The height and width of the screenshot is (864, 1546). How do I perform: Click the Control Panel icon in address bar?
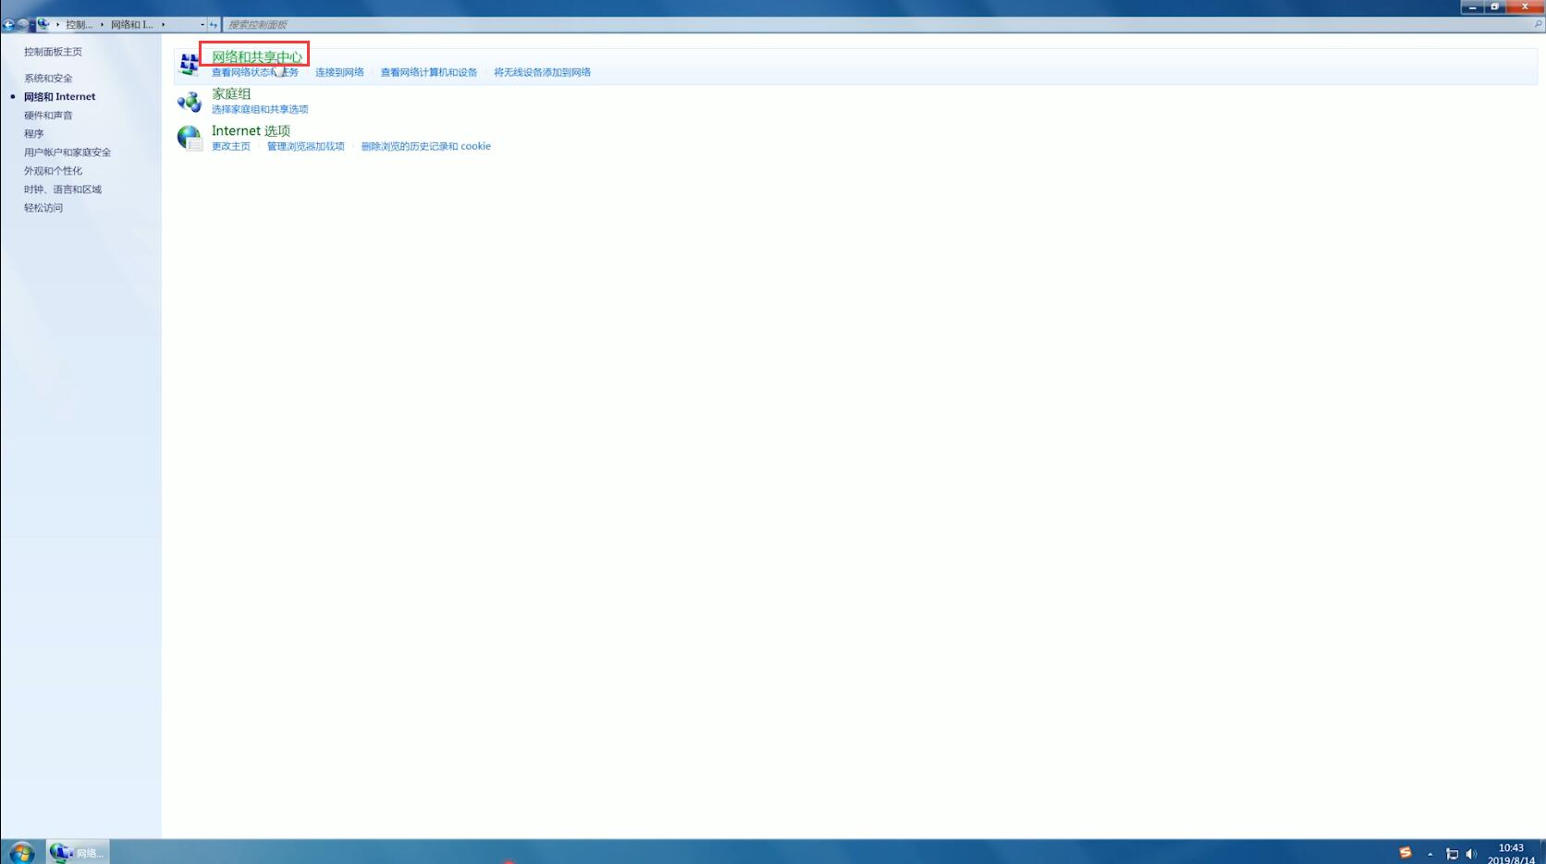coord(43,25)
